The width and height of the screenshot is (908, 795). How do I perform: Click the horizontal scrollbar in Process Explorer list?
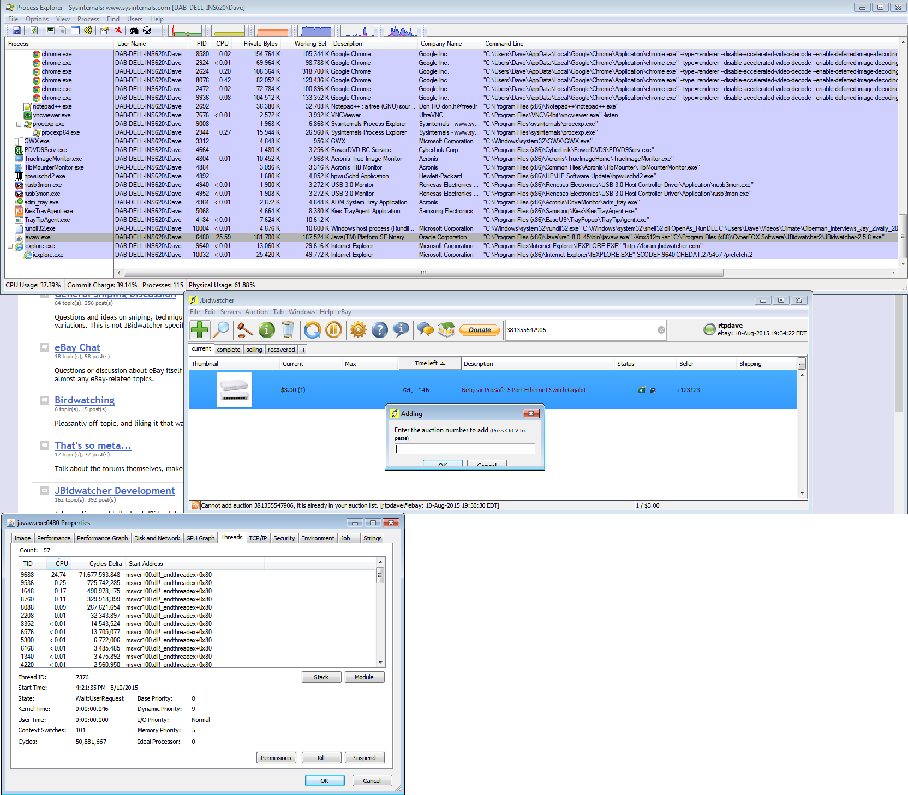(x=423, y=273)
